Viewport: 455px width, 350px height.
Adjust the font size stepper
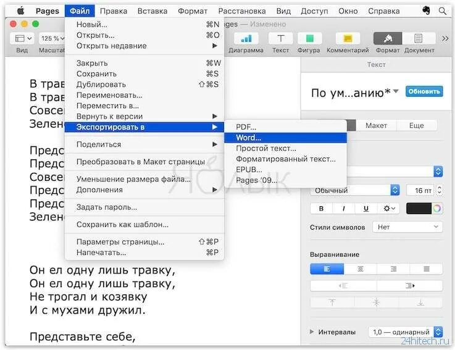(x=440, y=190)
